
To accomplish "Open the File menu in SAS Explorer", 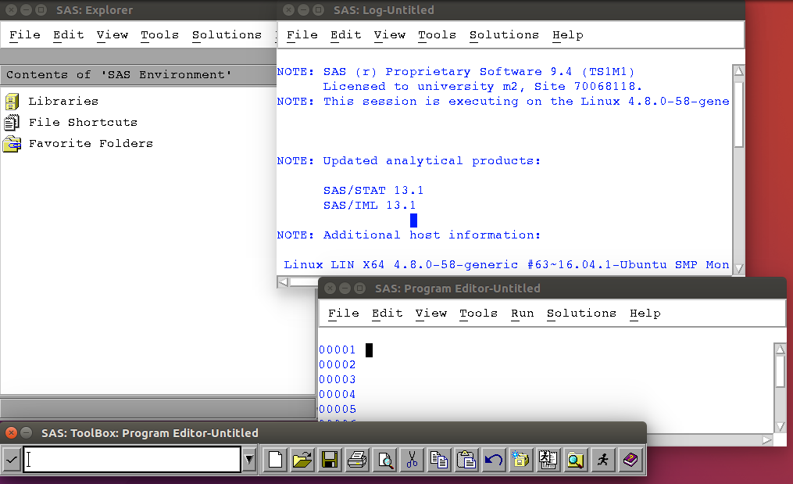I will tap(25, 35).
